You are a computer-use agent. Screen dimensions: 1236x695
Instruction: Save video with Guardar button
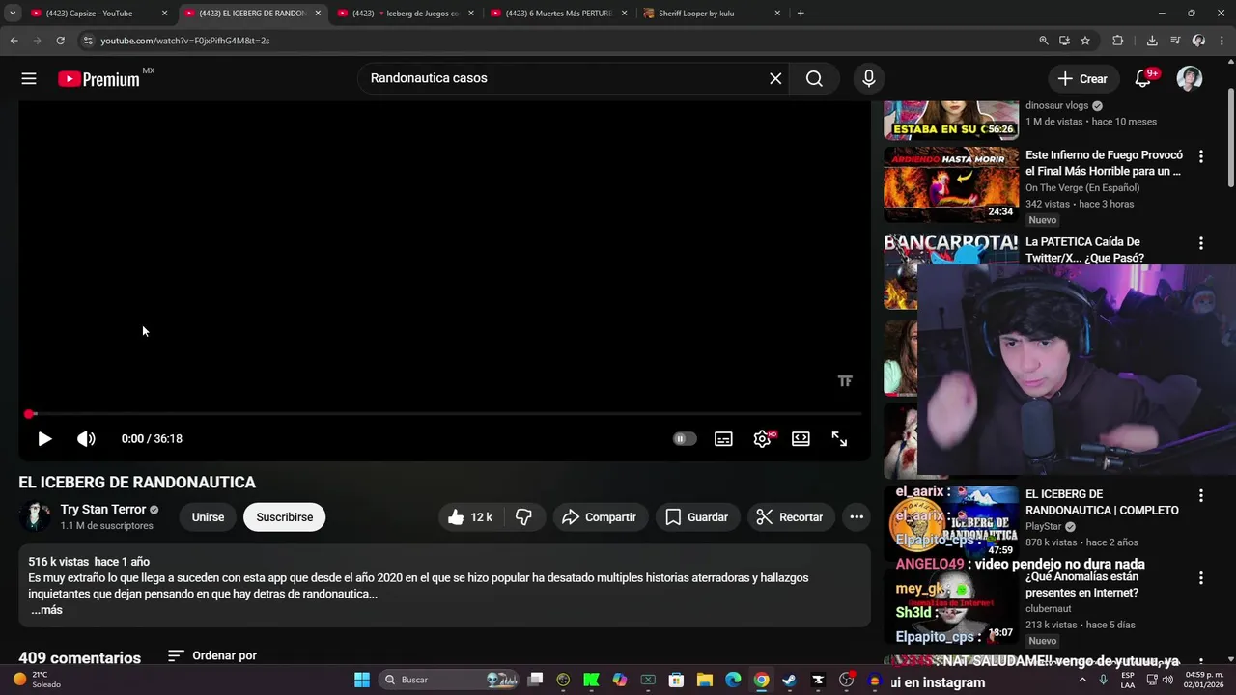point(696,517)
